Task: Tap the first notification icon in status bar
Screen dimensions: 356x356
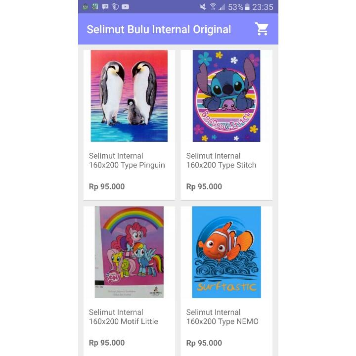Action: (x=85, y=7)
